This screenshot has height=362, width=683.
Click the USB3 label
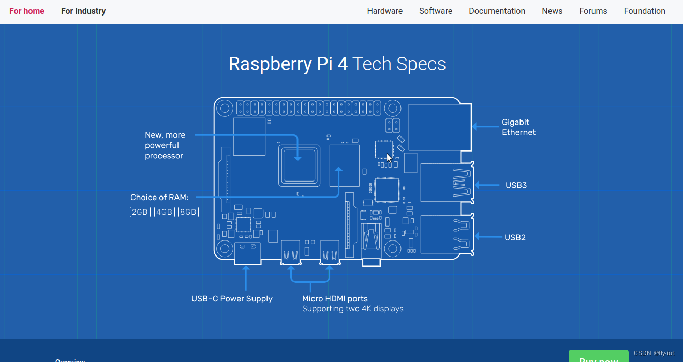(x=516, y=185)
